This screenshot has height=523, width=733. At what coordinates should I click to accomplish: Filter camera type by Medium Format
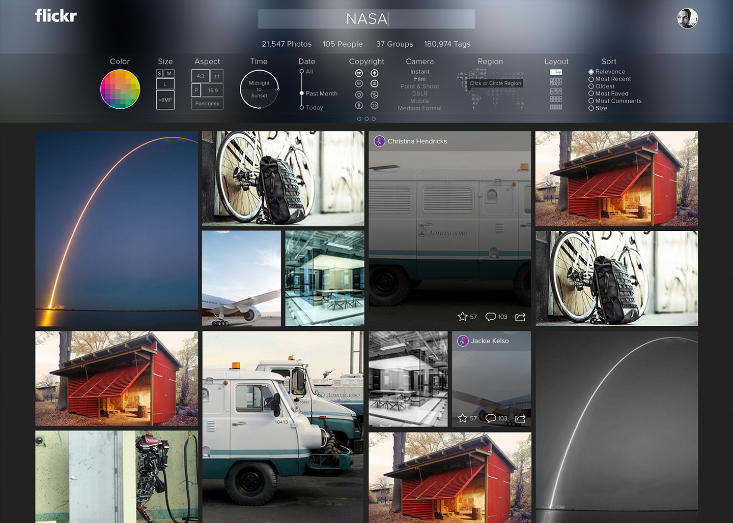coord(420,108)
